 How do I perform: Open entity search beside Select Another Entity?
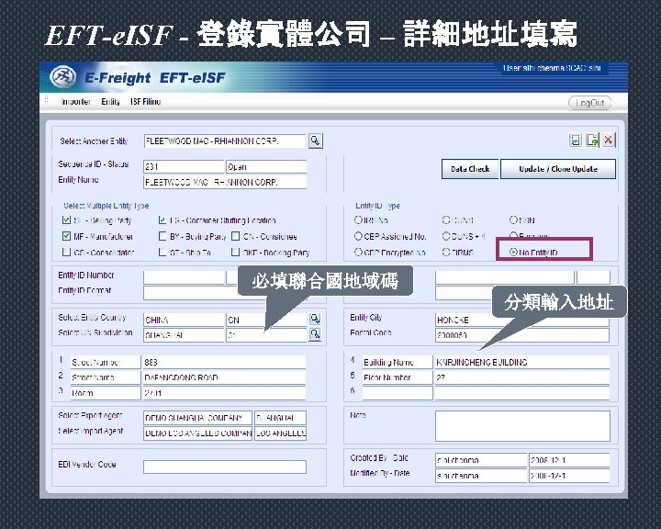(x=316, y=141)
